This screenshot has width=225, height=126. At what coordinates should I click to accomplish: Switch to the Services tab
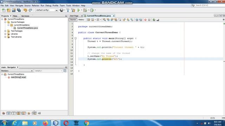click(25, 16)
